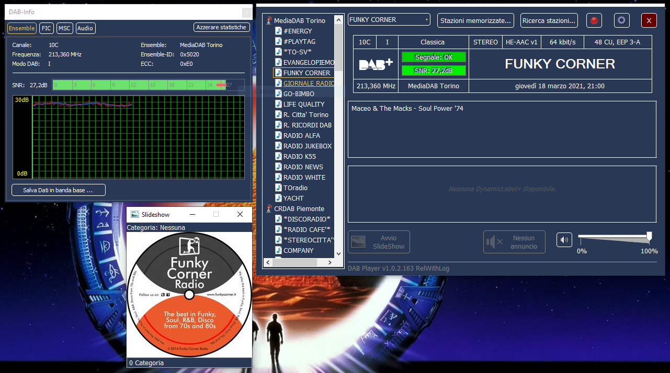670x373 pixels.
Task: Click the Azzerare statistiche button
Action: click(x=221, y=27)
